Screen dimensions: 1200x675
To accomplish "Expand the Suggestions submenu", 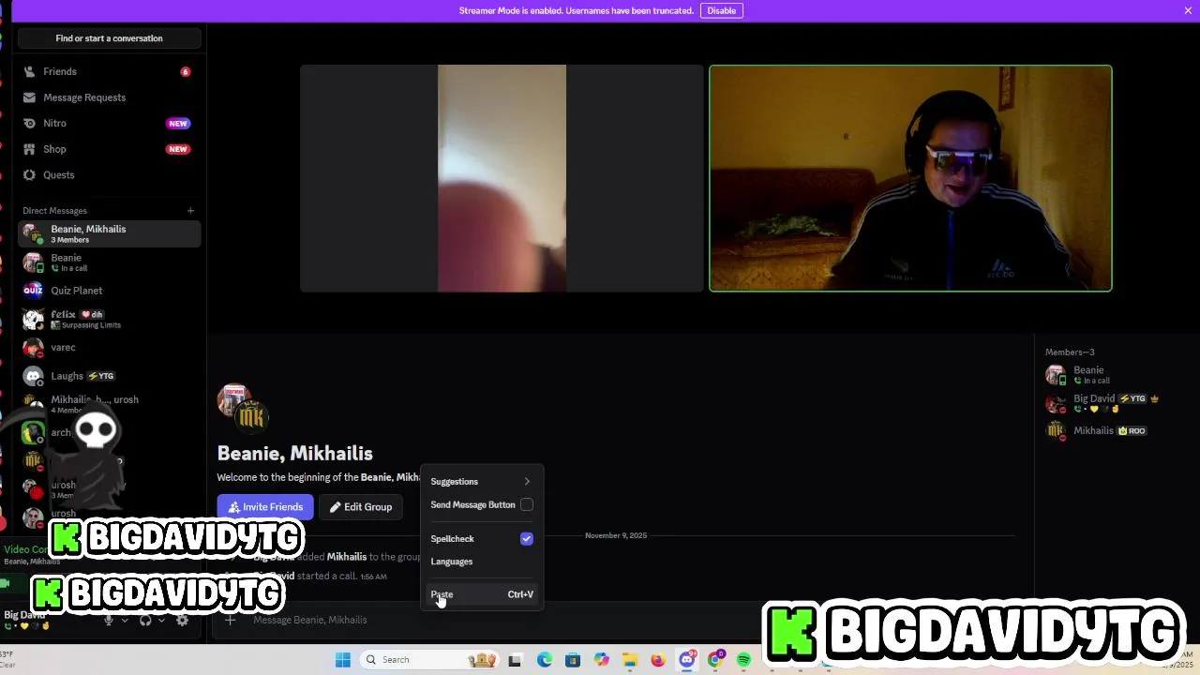I will 481,482.
